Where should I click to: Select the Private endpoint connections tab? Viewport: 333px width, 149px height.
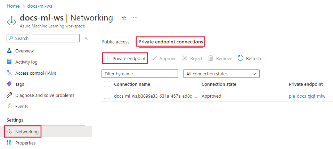[x=171, y=42]
